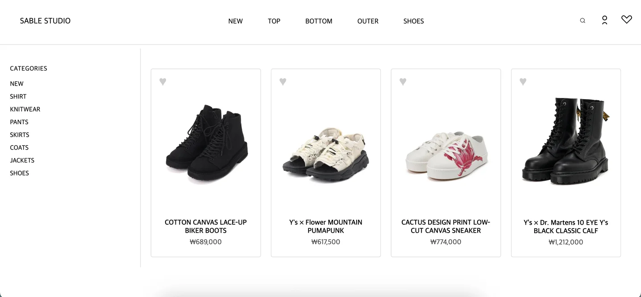Image resolution: width=641 pixels, height=297 pixels.
Task: Open the wishlist heart in header
Action: (x=627, y=20)
